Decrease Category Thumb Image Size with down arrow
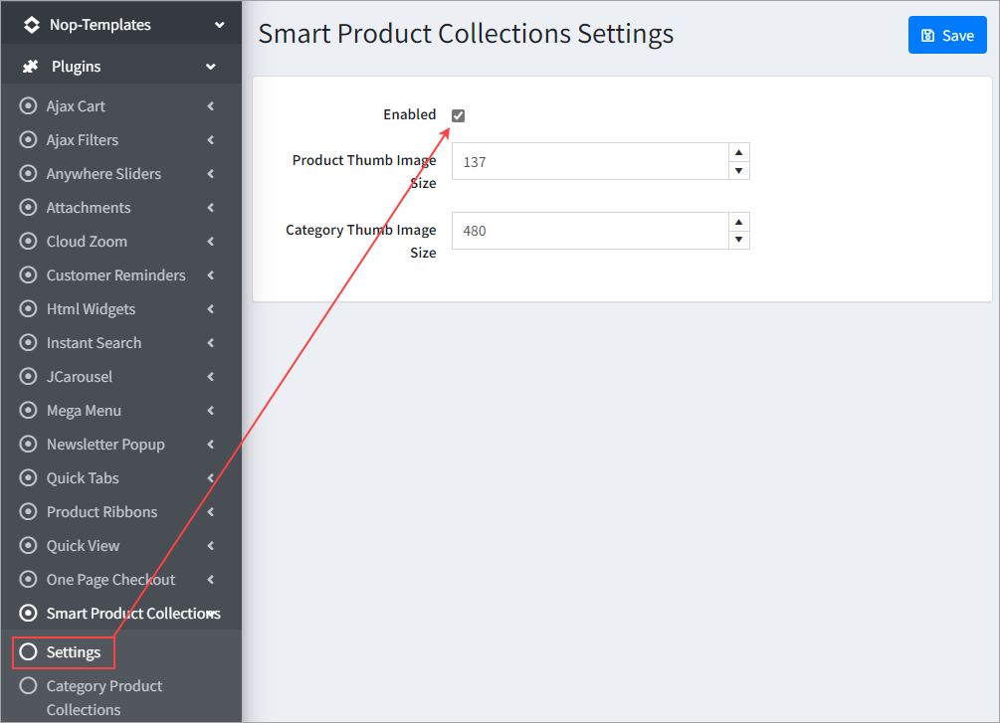Image resolution: width=1000 pixels, height=723 pixels. (x=738, y=240)
